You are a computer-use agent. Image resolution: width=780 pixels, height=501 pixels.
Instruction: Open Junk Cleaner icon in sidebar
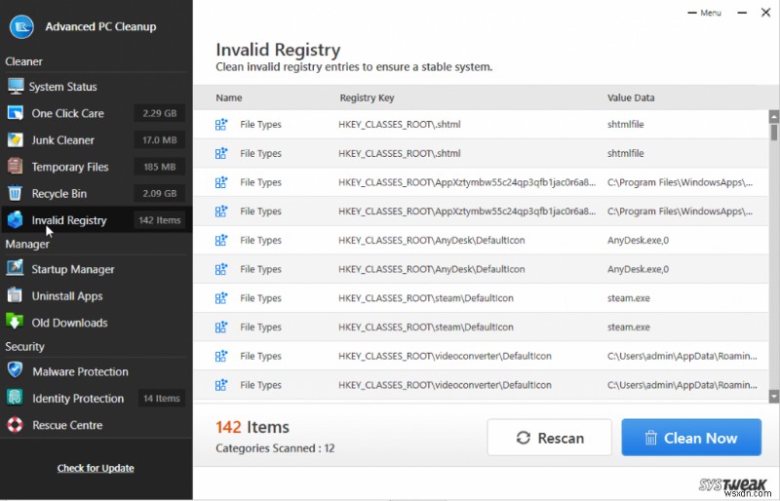point(16,139)
